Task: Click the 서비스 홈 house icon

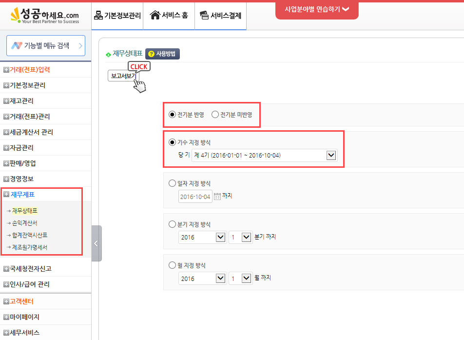Action: [x=155, y=15]
